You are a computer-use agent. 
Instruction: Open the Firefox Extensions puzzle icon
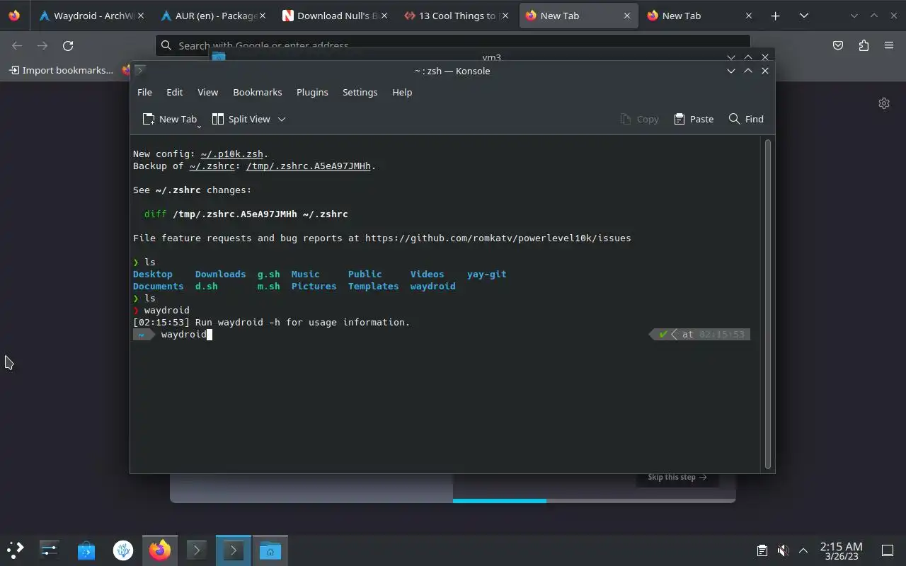(864, 45)
